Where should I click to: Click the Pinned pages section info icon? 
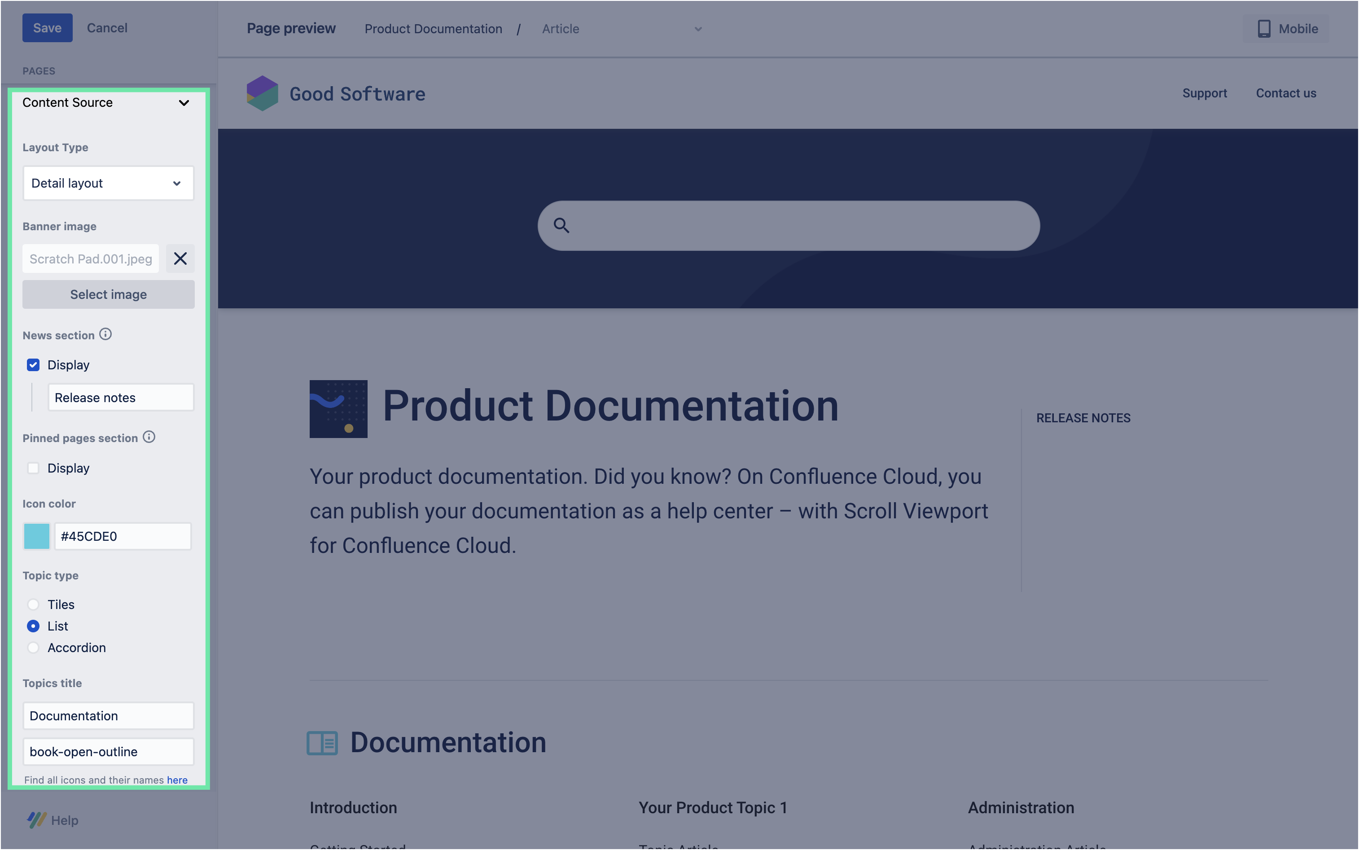[x=149, y=438]
